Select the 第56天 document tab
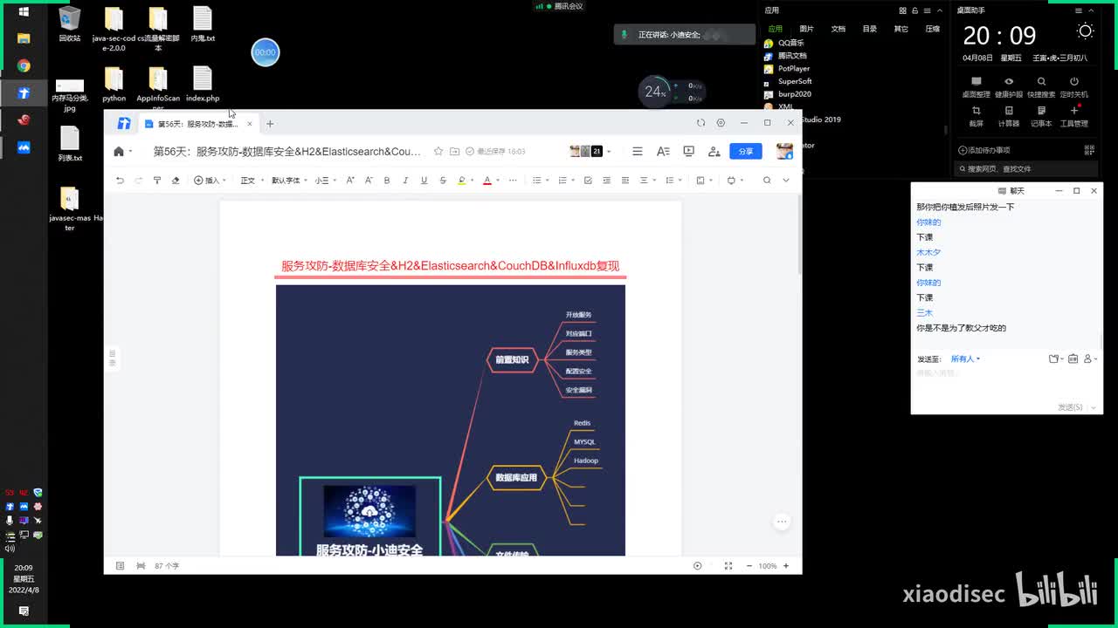Viewport: 1118px width, 628px height. (x=197, y=124)
